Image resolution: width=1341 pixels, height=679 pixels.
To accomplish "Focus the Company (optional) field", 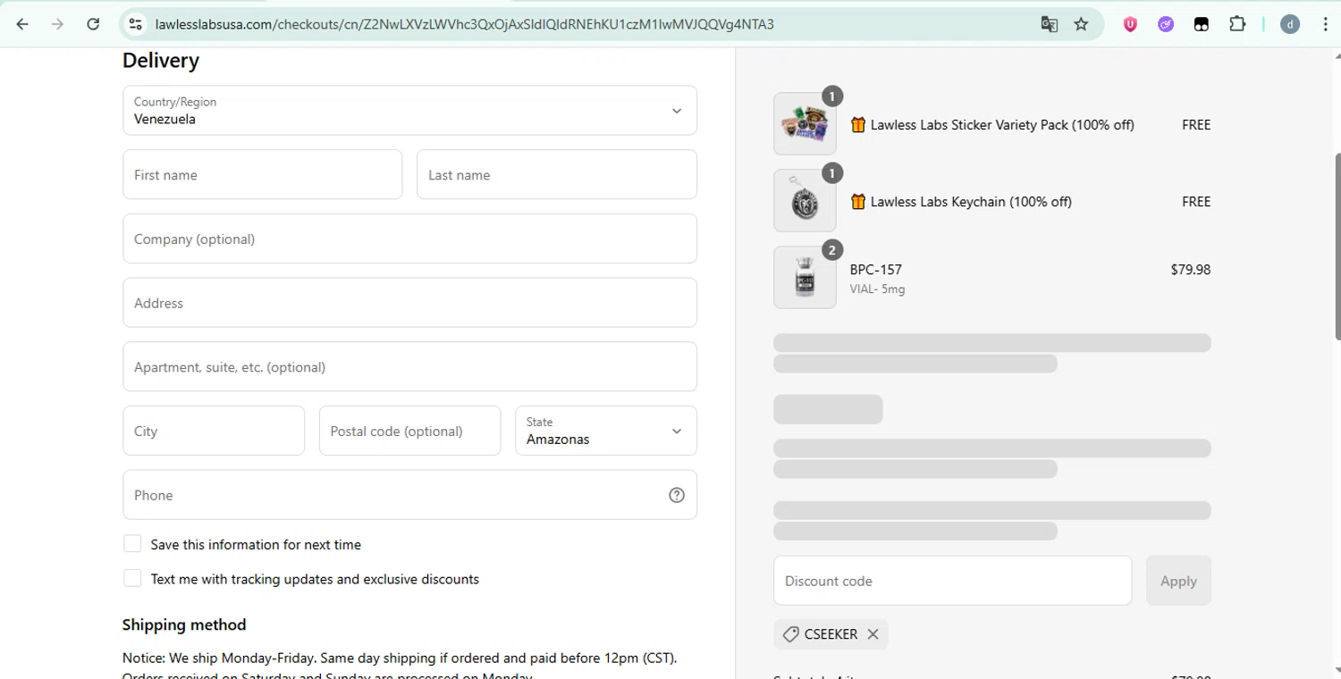I will click(x=409, y=239).
